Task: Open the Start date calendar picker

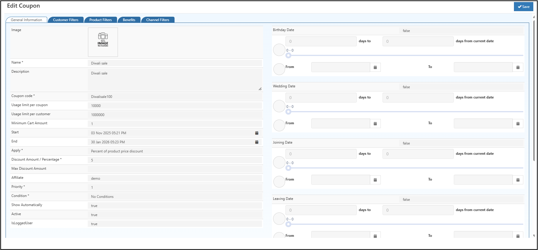Action: (x=257, y=133)
